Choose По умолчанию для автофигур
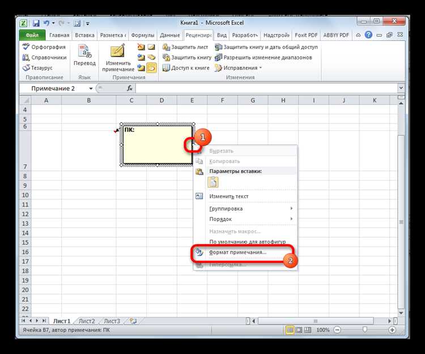 (x=245, y=241)
